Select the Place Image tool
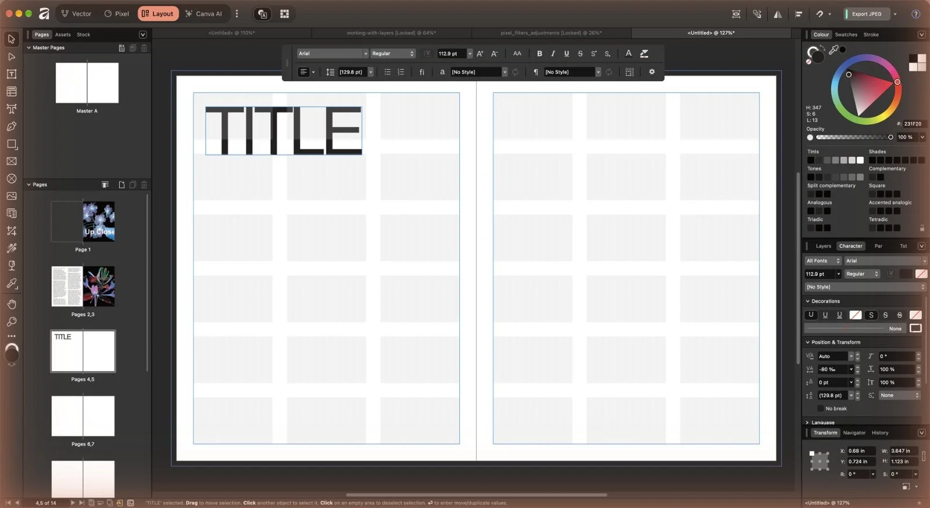The image size is (930, 508). click(12, 196)
